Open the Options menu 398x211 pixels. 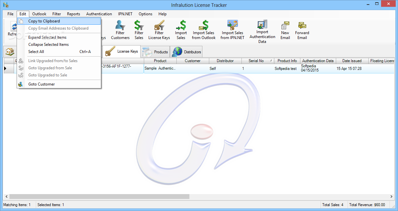coord(145,14)
